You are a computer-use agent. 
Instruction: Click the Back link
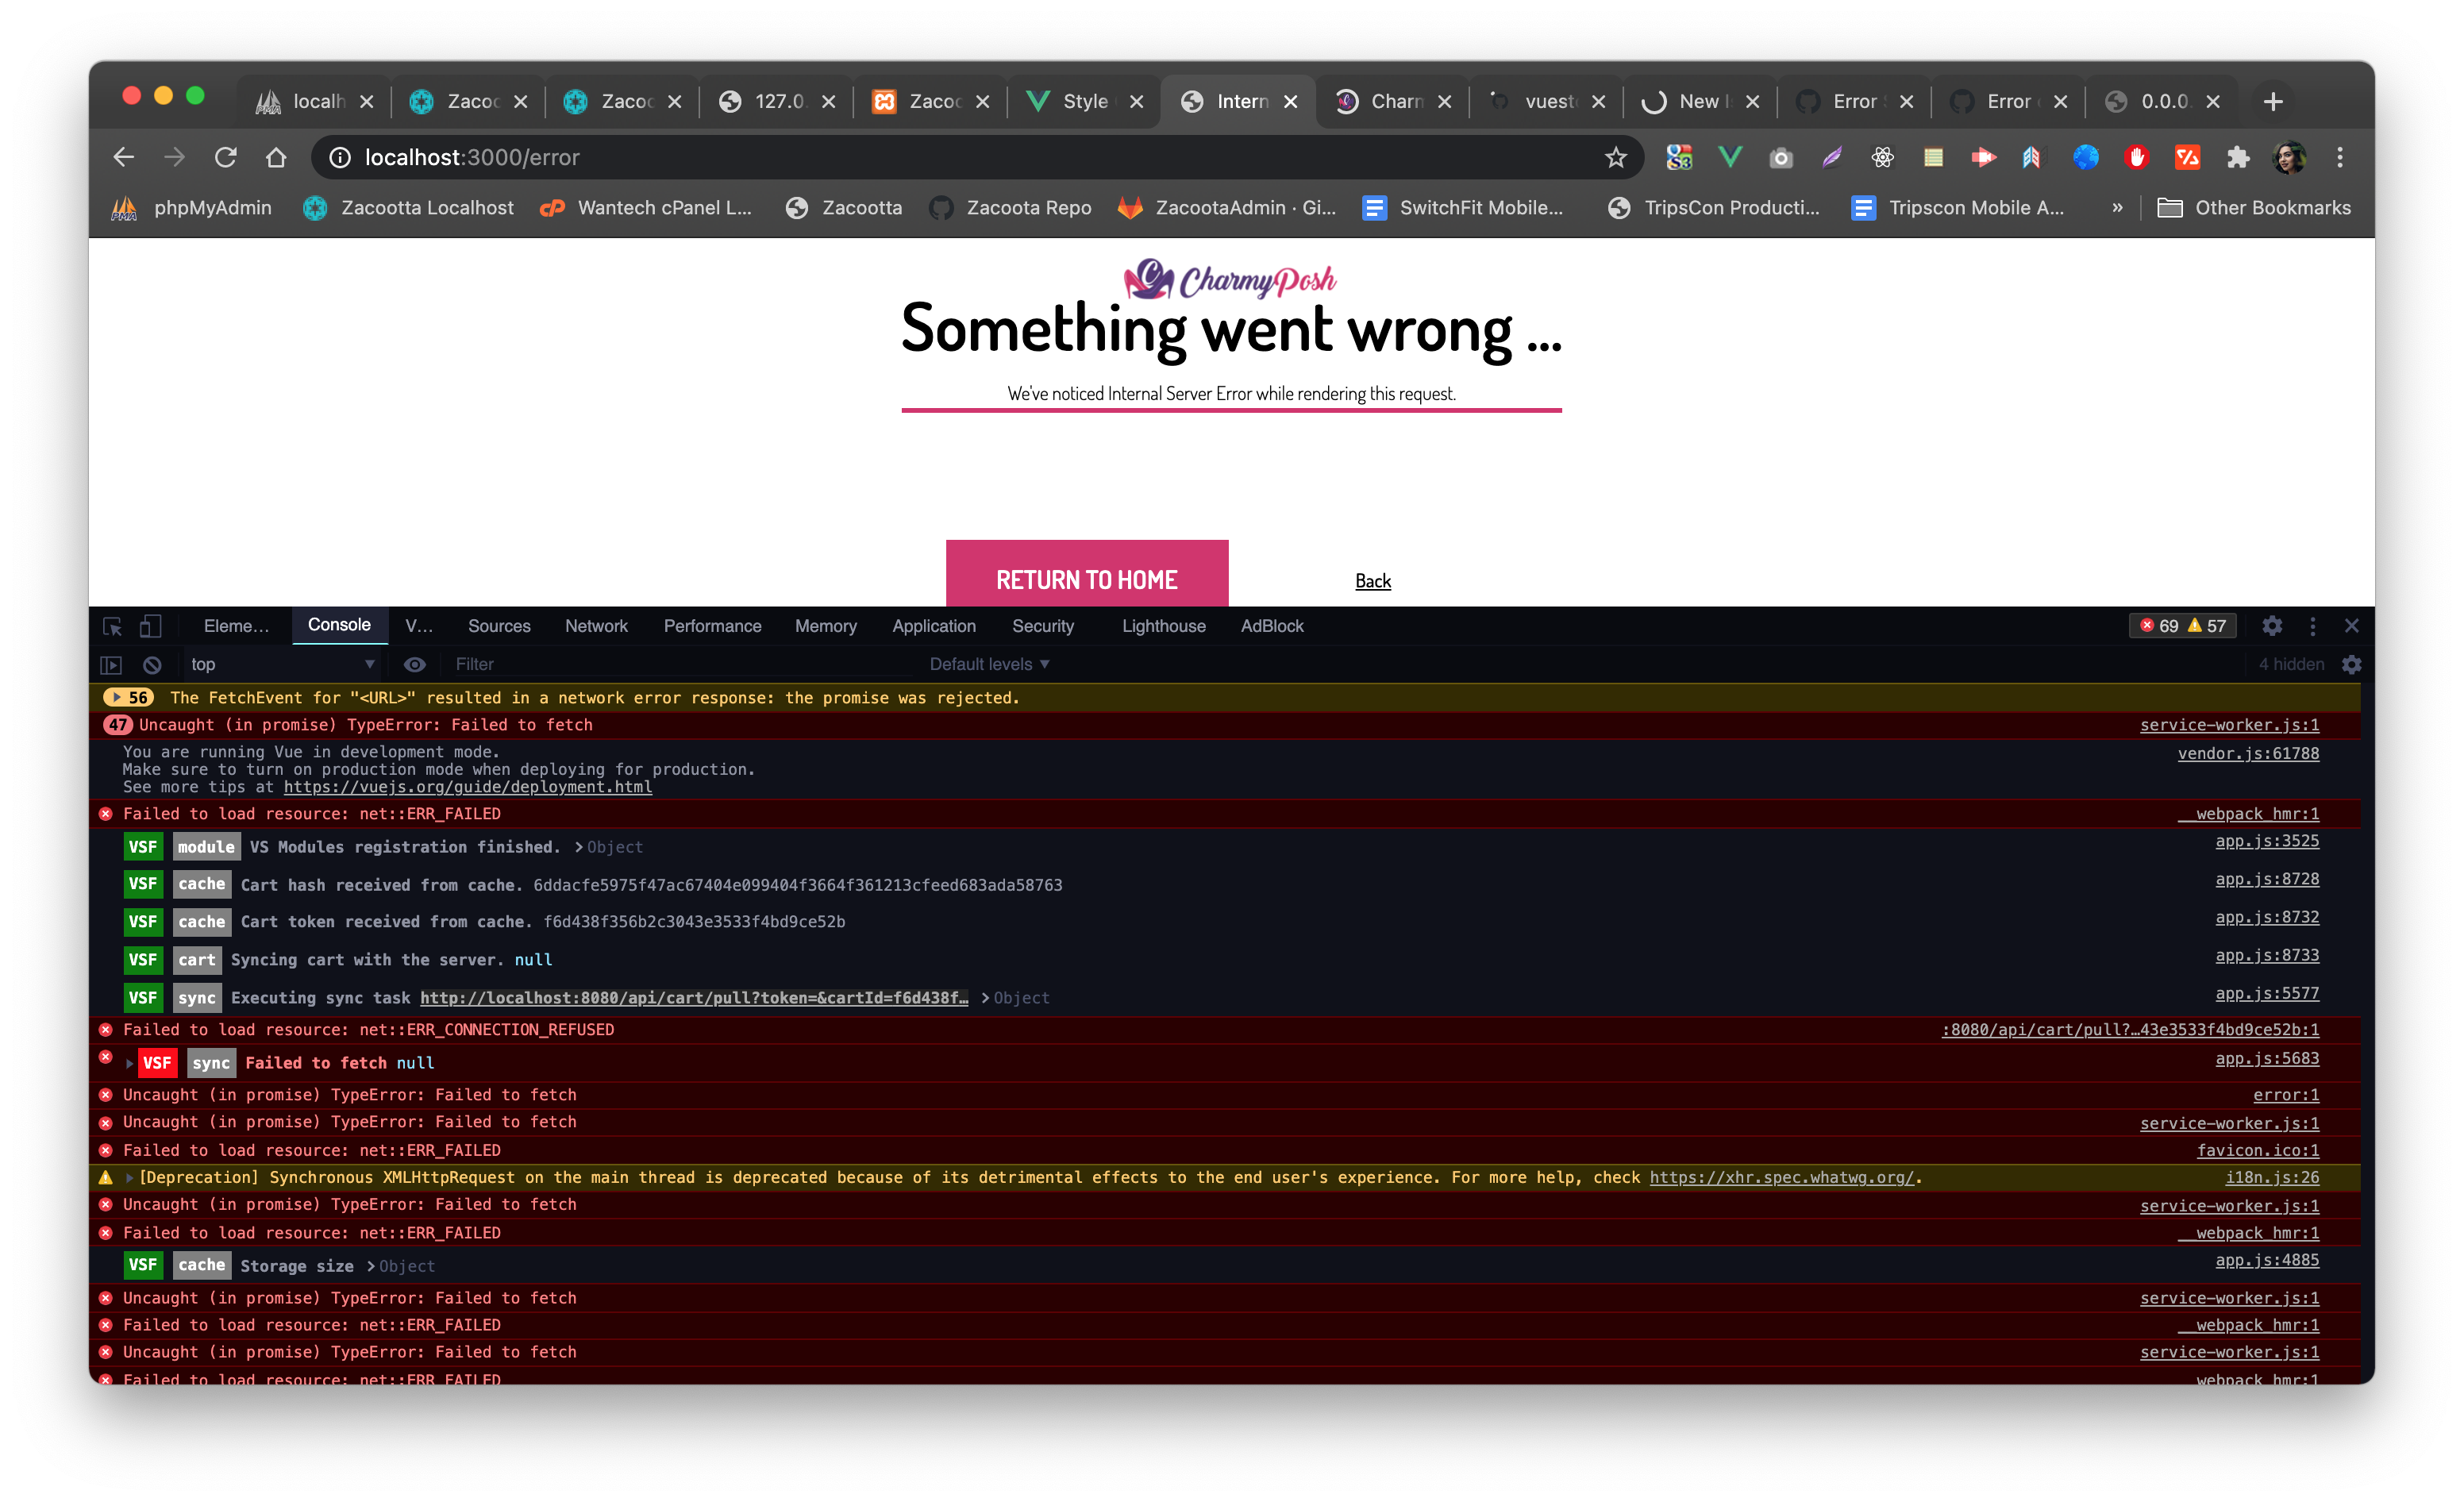click(1373, 580)
